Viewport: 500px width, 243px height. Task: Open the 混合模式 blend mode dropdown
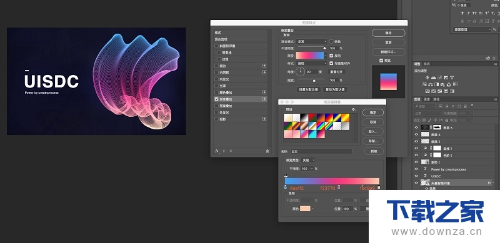(x=312, y=41)
